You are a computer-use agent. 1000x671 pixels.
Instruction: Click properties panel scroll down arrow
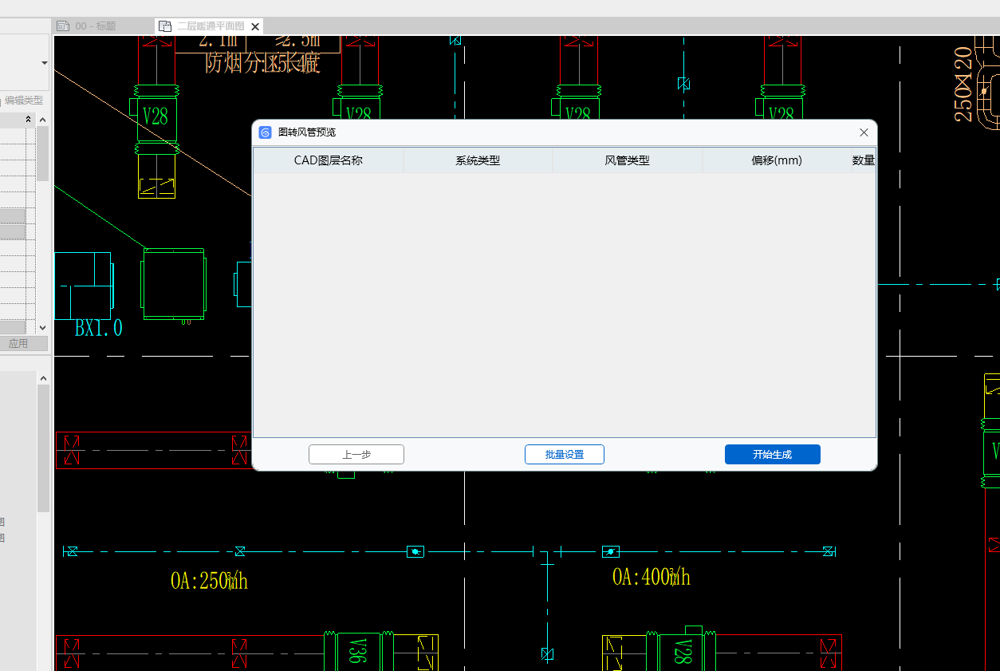click(x=43, y=327)
